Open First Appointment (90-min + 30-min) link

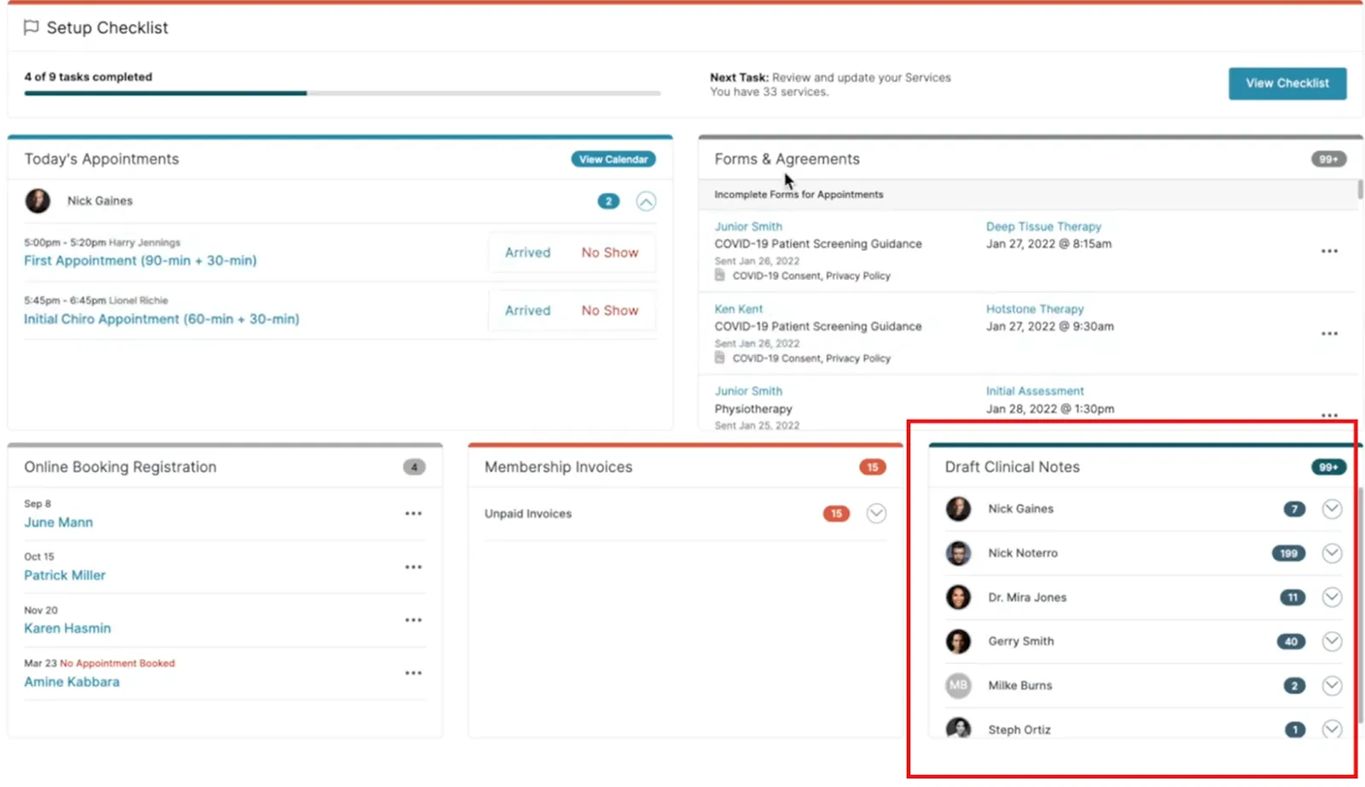(x=140, y=260)
